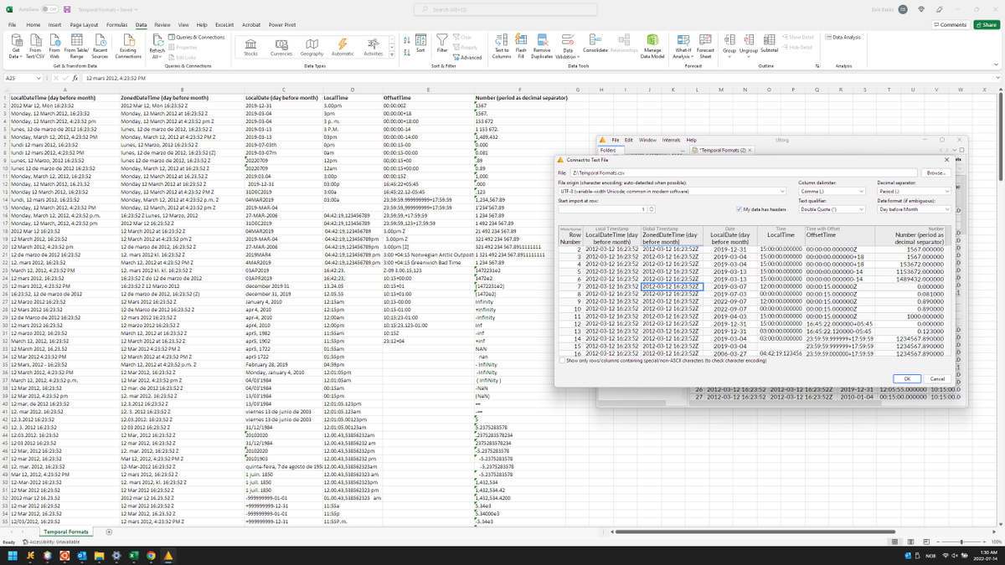
Task: Open the ExceLint ribbon tab
Action: click(224, 25)
